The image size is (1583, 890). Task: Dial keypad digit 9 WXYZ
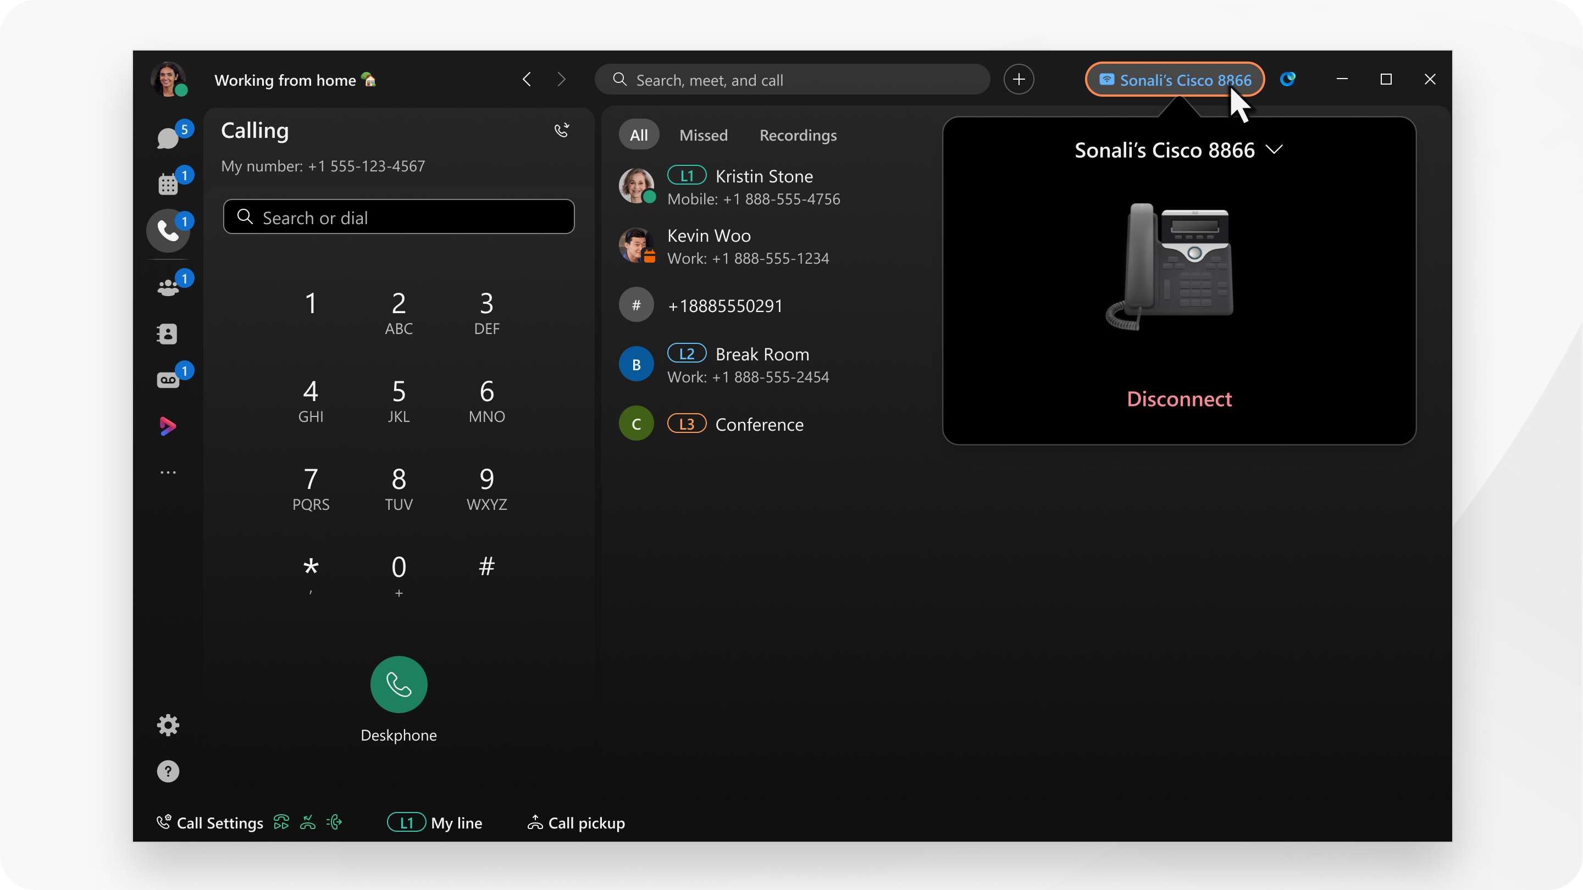(486, 488)
